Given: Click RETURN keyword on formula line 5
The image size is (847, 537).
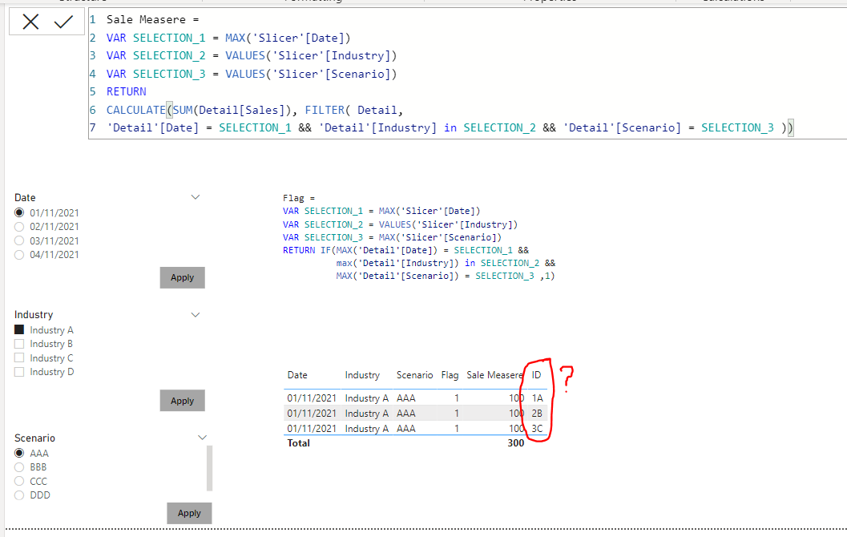Looking at the screenshot, I should click(x=127, y=91).
